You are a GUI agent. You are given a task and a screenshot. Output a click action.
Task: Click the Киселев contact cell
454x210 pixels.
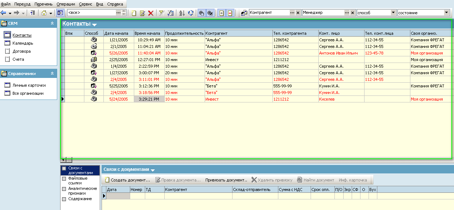pyautogui.click(x=341, y=99)
